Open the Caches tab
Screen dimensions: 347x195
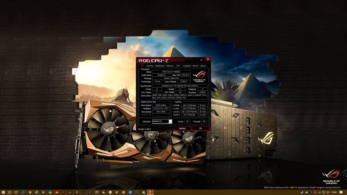point(150,66)
